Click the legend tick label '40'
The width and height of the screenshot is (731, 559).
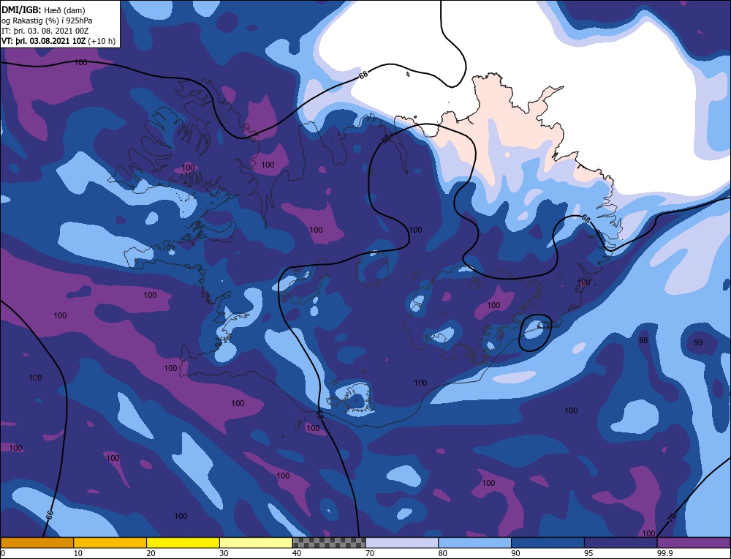(297, 553)
